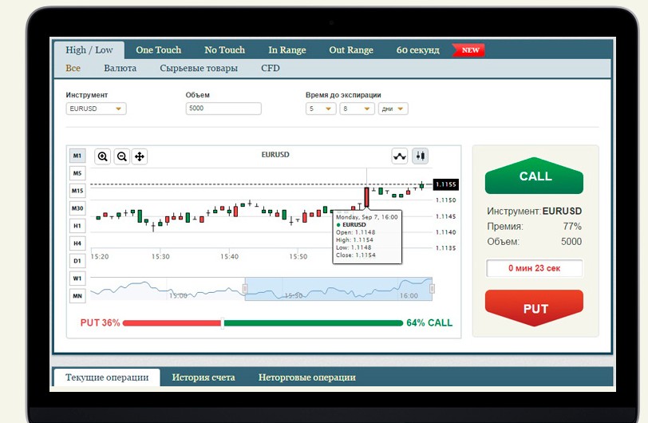
Task: Open the 60 секунд tab
Action: [x=418, y=50]
